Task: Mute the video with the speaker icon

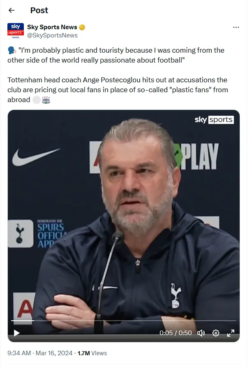Action: (x=201, y=333)
